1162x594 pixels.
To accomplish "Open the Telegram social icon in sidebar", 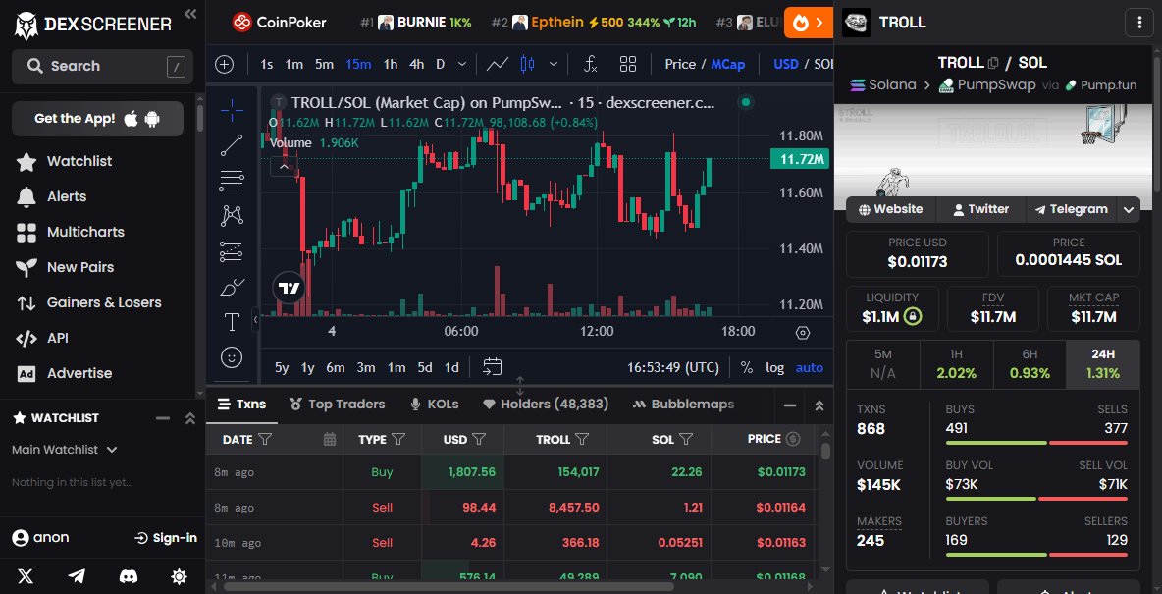I will pyautogui.click(x=77, y=576).
